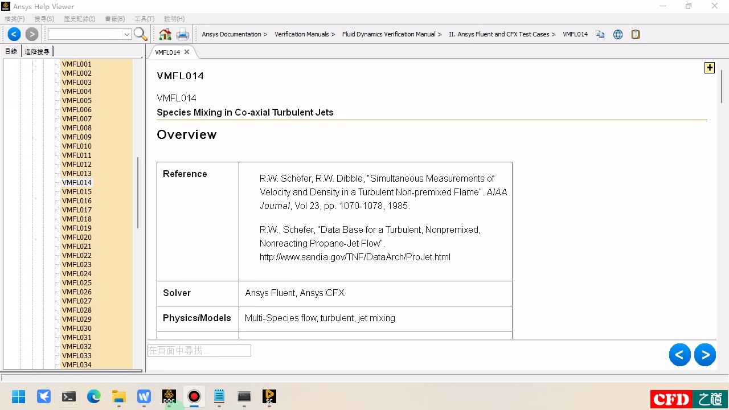Click the Fluid Dynamics Verification Manual breadcrumb
The image size is (729, 410).
(388, 34)
